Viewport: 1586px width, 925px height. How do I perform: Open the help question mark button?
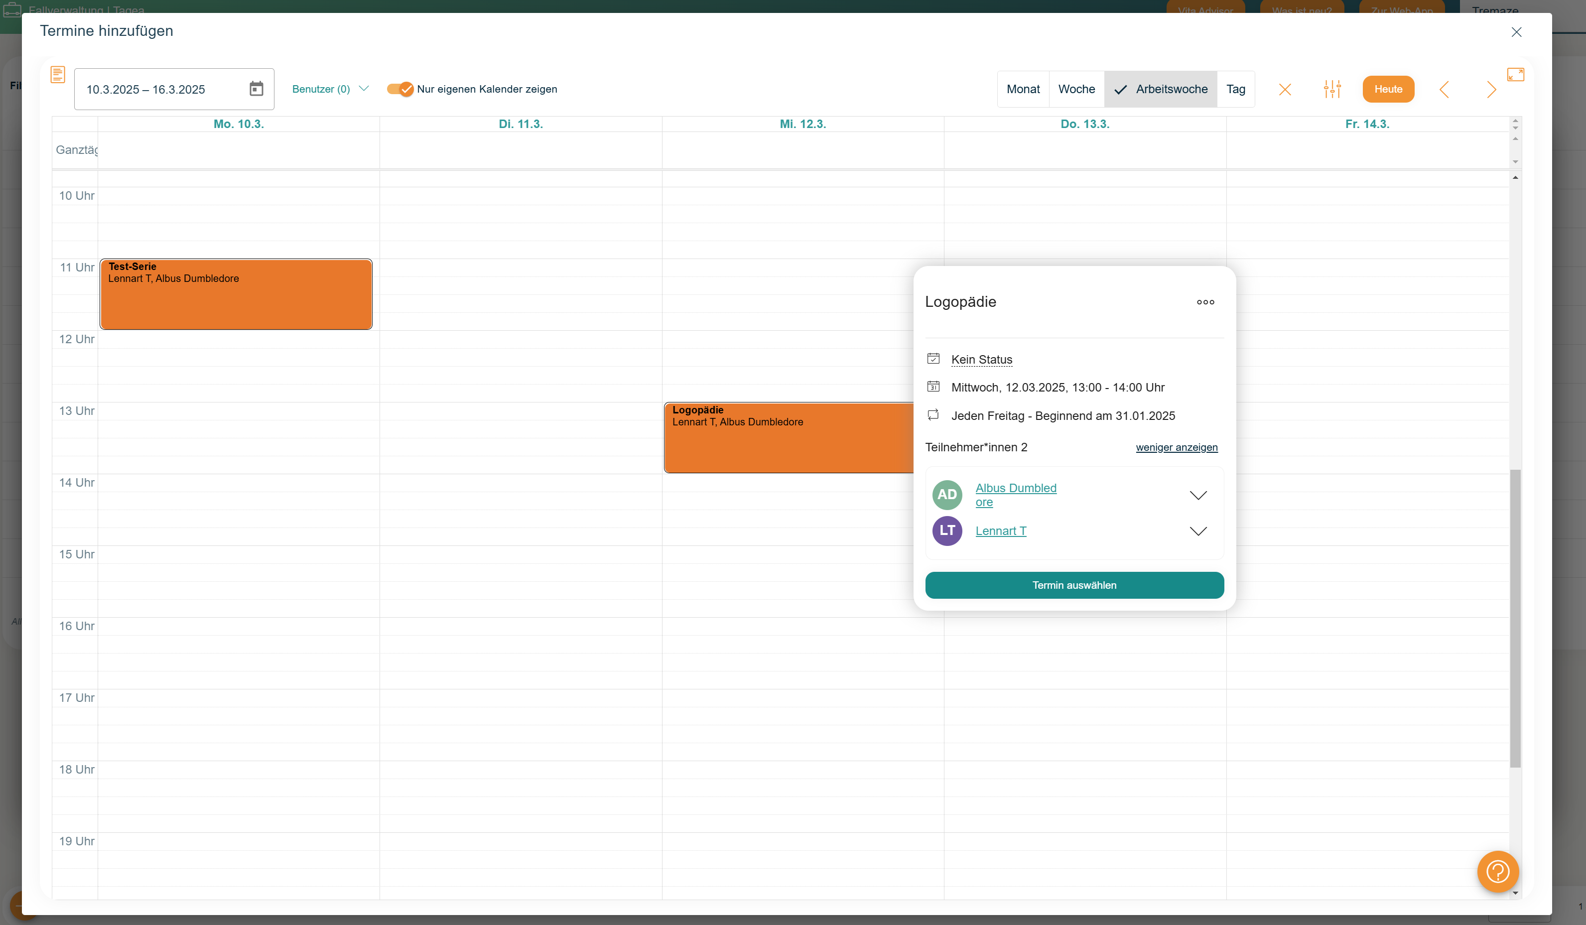pyautogui.click(x=1498, y=872)
